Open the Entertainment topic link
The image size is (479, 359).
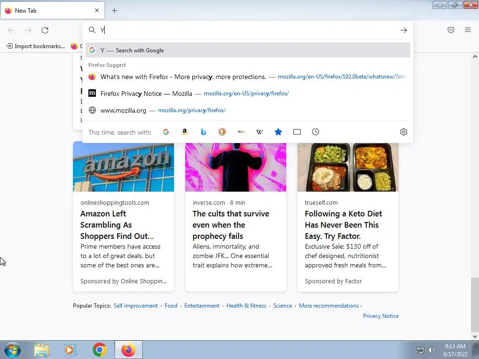pyautogui.click(x=202, y=306)
